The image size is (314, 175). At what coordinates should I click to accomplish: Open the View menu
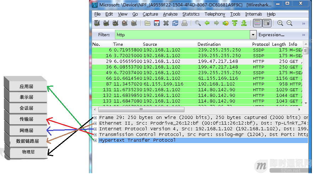[122, 14]
